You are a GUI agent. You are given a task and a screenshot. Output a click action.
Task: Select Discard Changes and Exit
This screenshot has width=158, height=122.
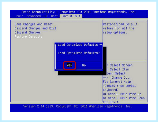click(35, 28)
